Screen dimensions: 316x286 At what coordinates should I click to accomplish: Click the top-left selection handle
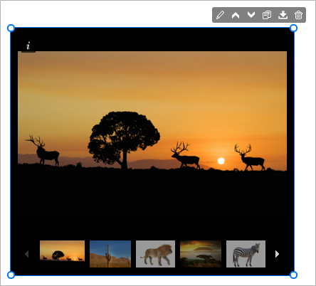(11, 28)
